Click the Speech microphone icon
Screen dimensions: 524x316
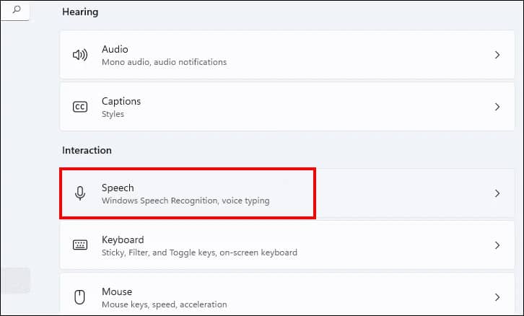pos(80,193)
